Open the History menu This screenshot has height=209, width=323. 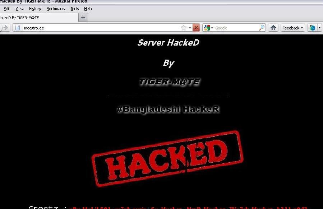pyautogui.click(x=35, y=9)
